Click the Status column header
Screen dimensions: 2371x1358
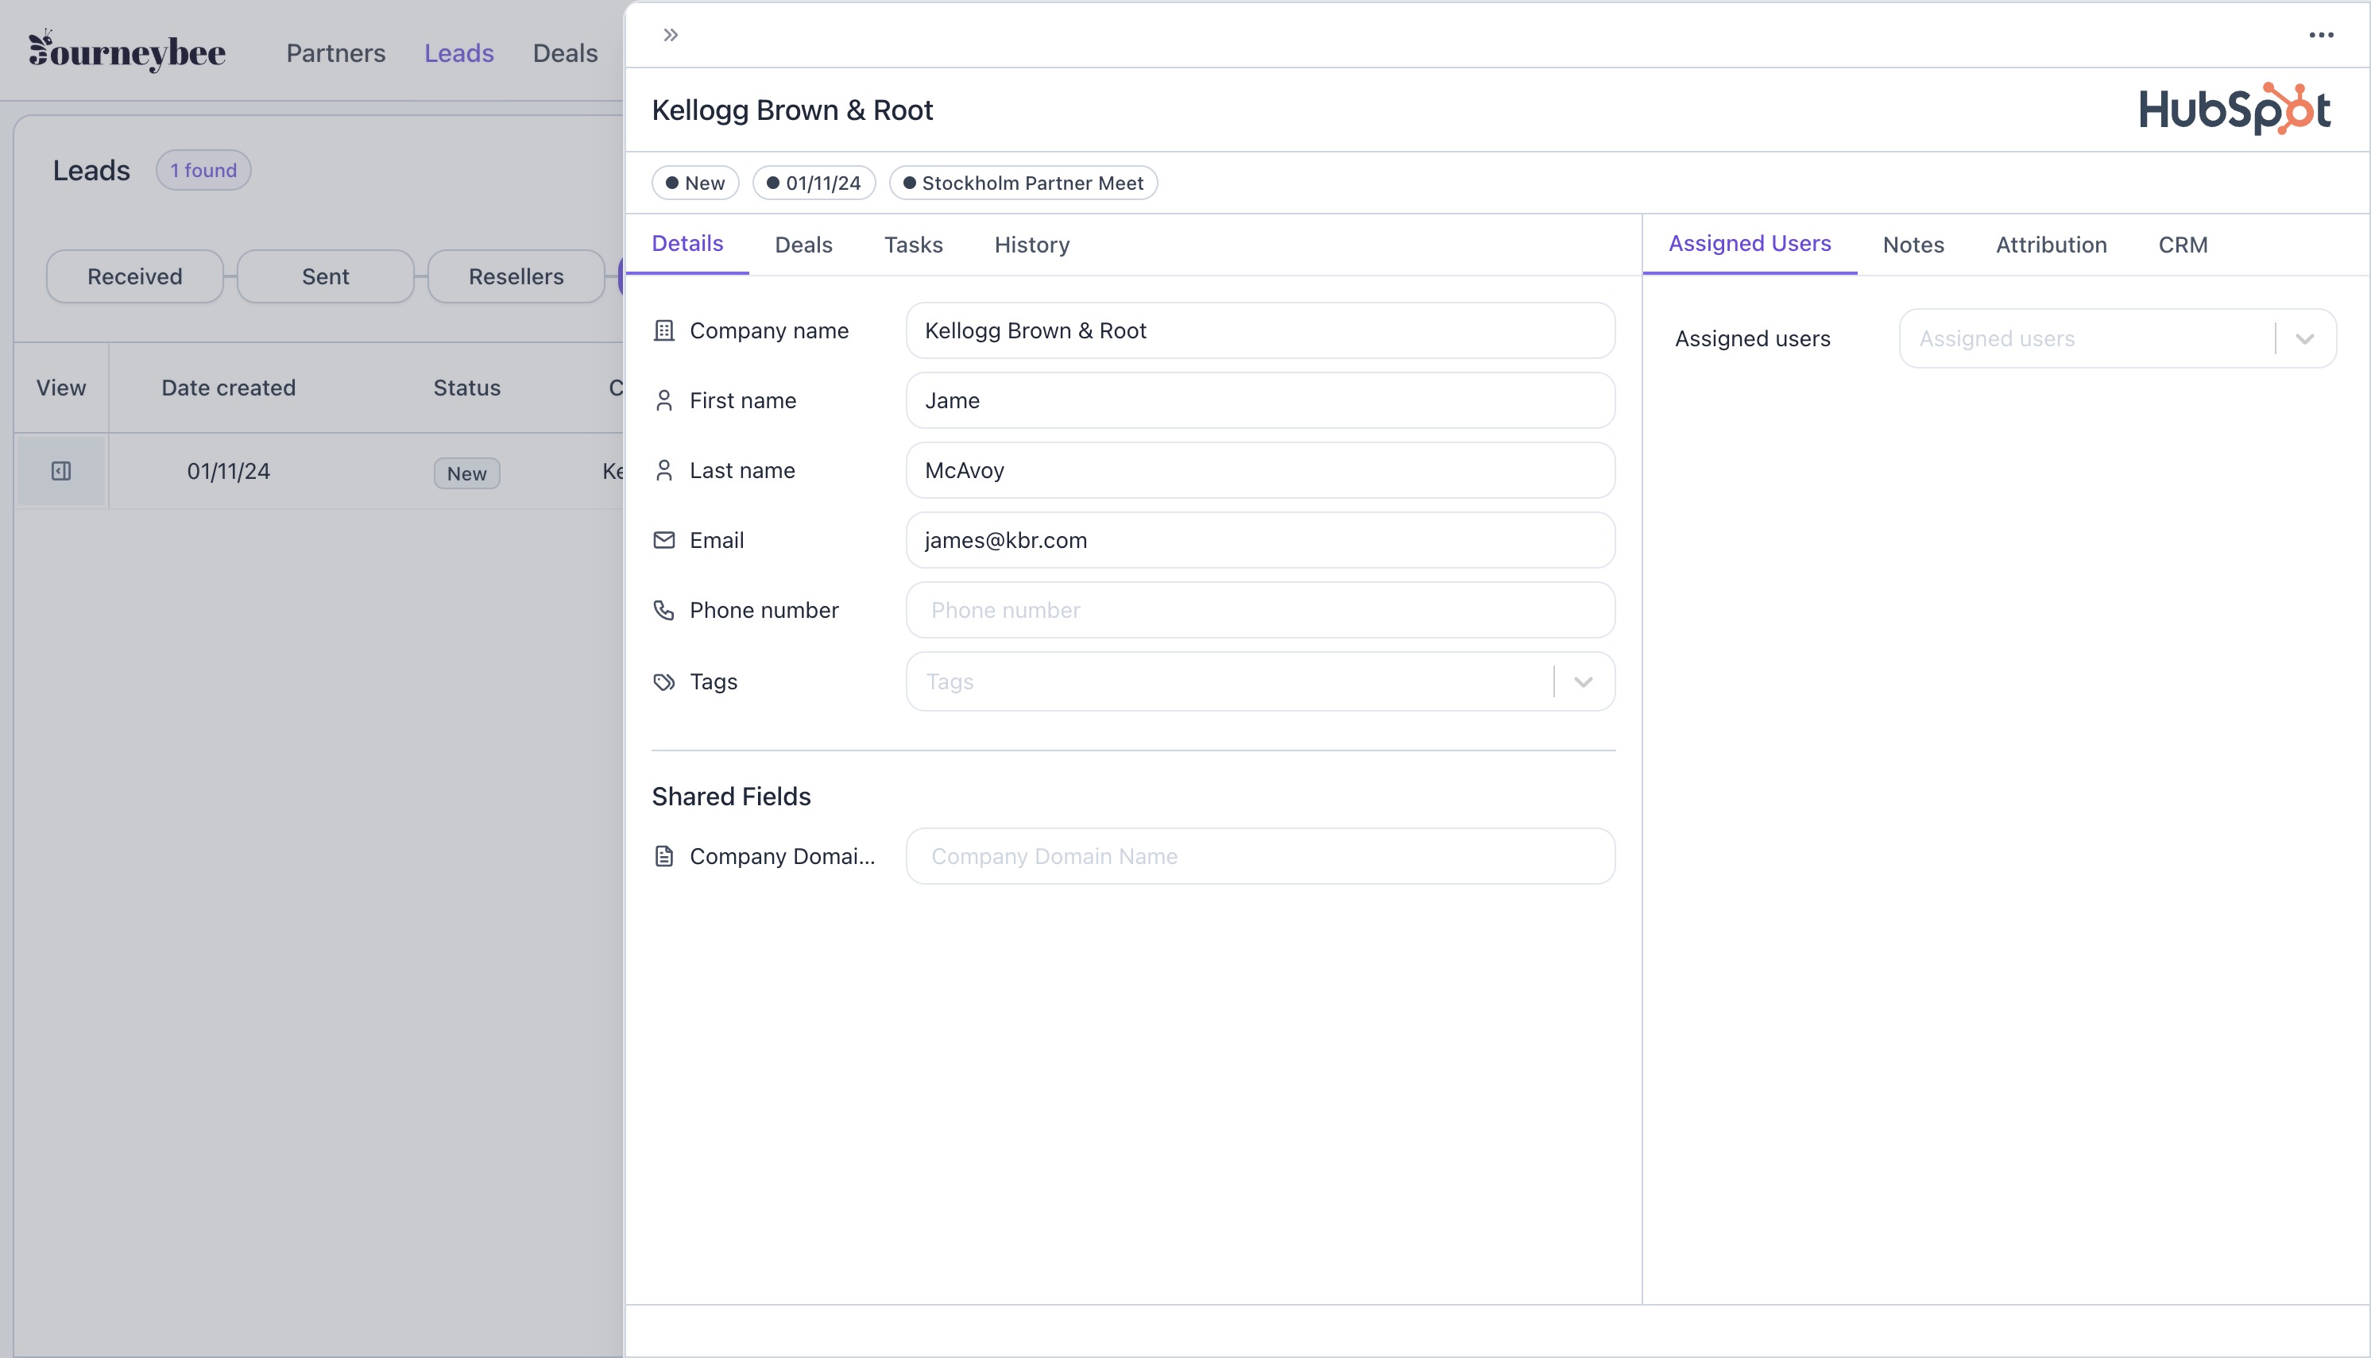(466, 388)
